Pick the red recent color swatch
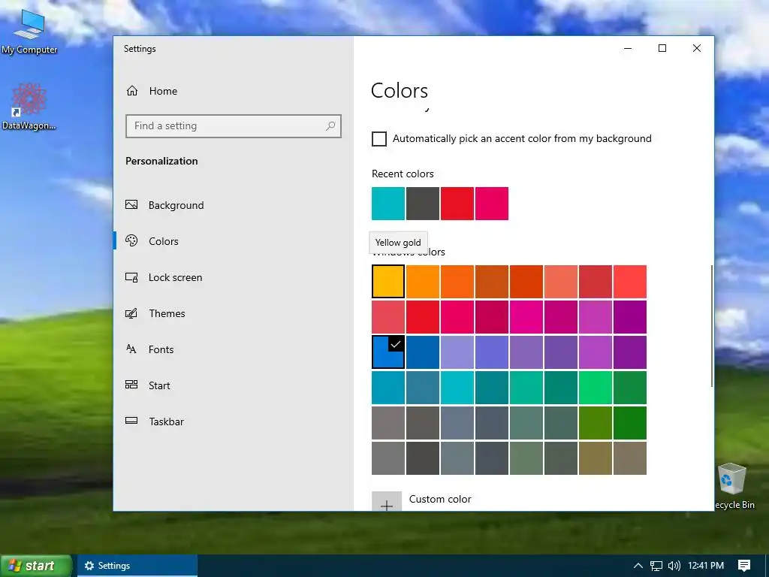The image size is (769, 577). (457, 204)
